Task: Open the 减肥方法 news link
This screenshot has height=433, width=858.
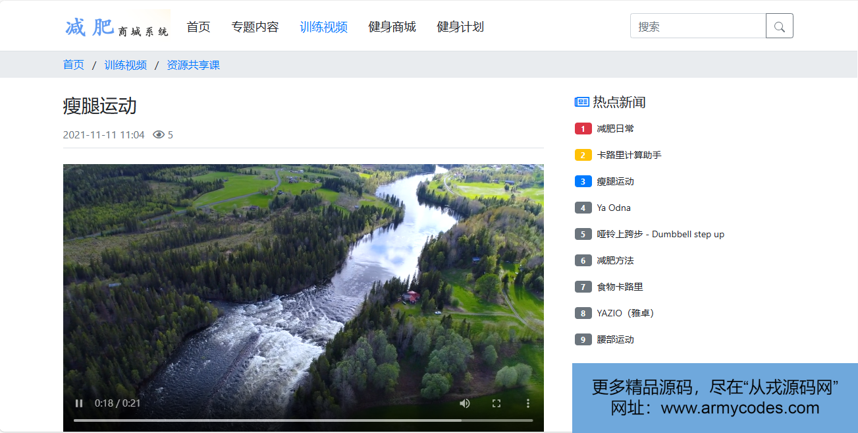Action: (x=616, y=260)
